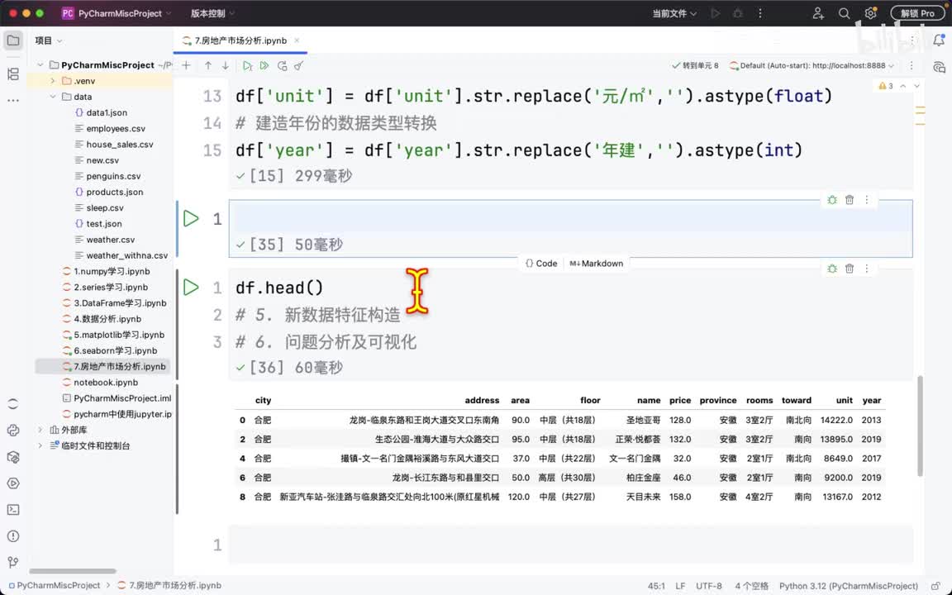Click the 解锁 Pro button
This screenshot has height=595, width=952.
(x=917, y=13)
